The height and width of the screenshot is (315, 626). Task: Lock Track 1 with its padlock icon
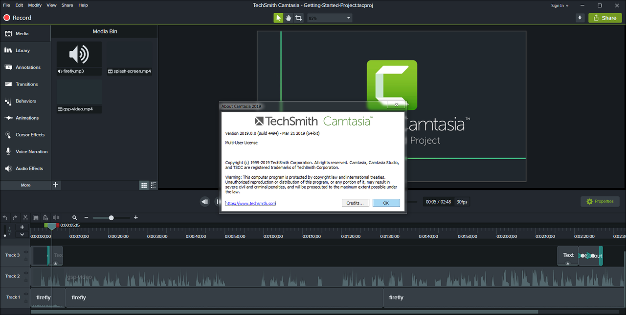click(x=26, y=300)
